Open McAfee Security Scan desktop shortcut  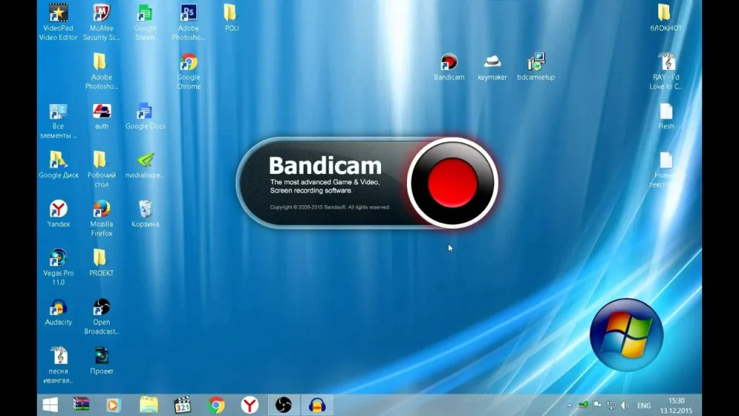[x=101, y=22]
